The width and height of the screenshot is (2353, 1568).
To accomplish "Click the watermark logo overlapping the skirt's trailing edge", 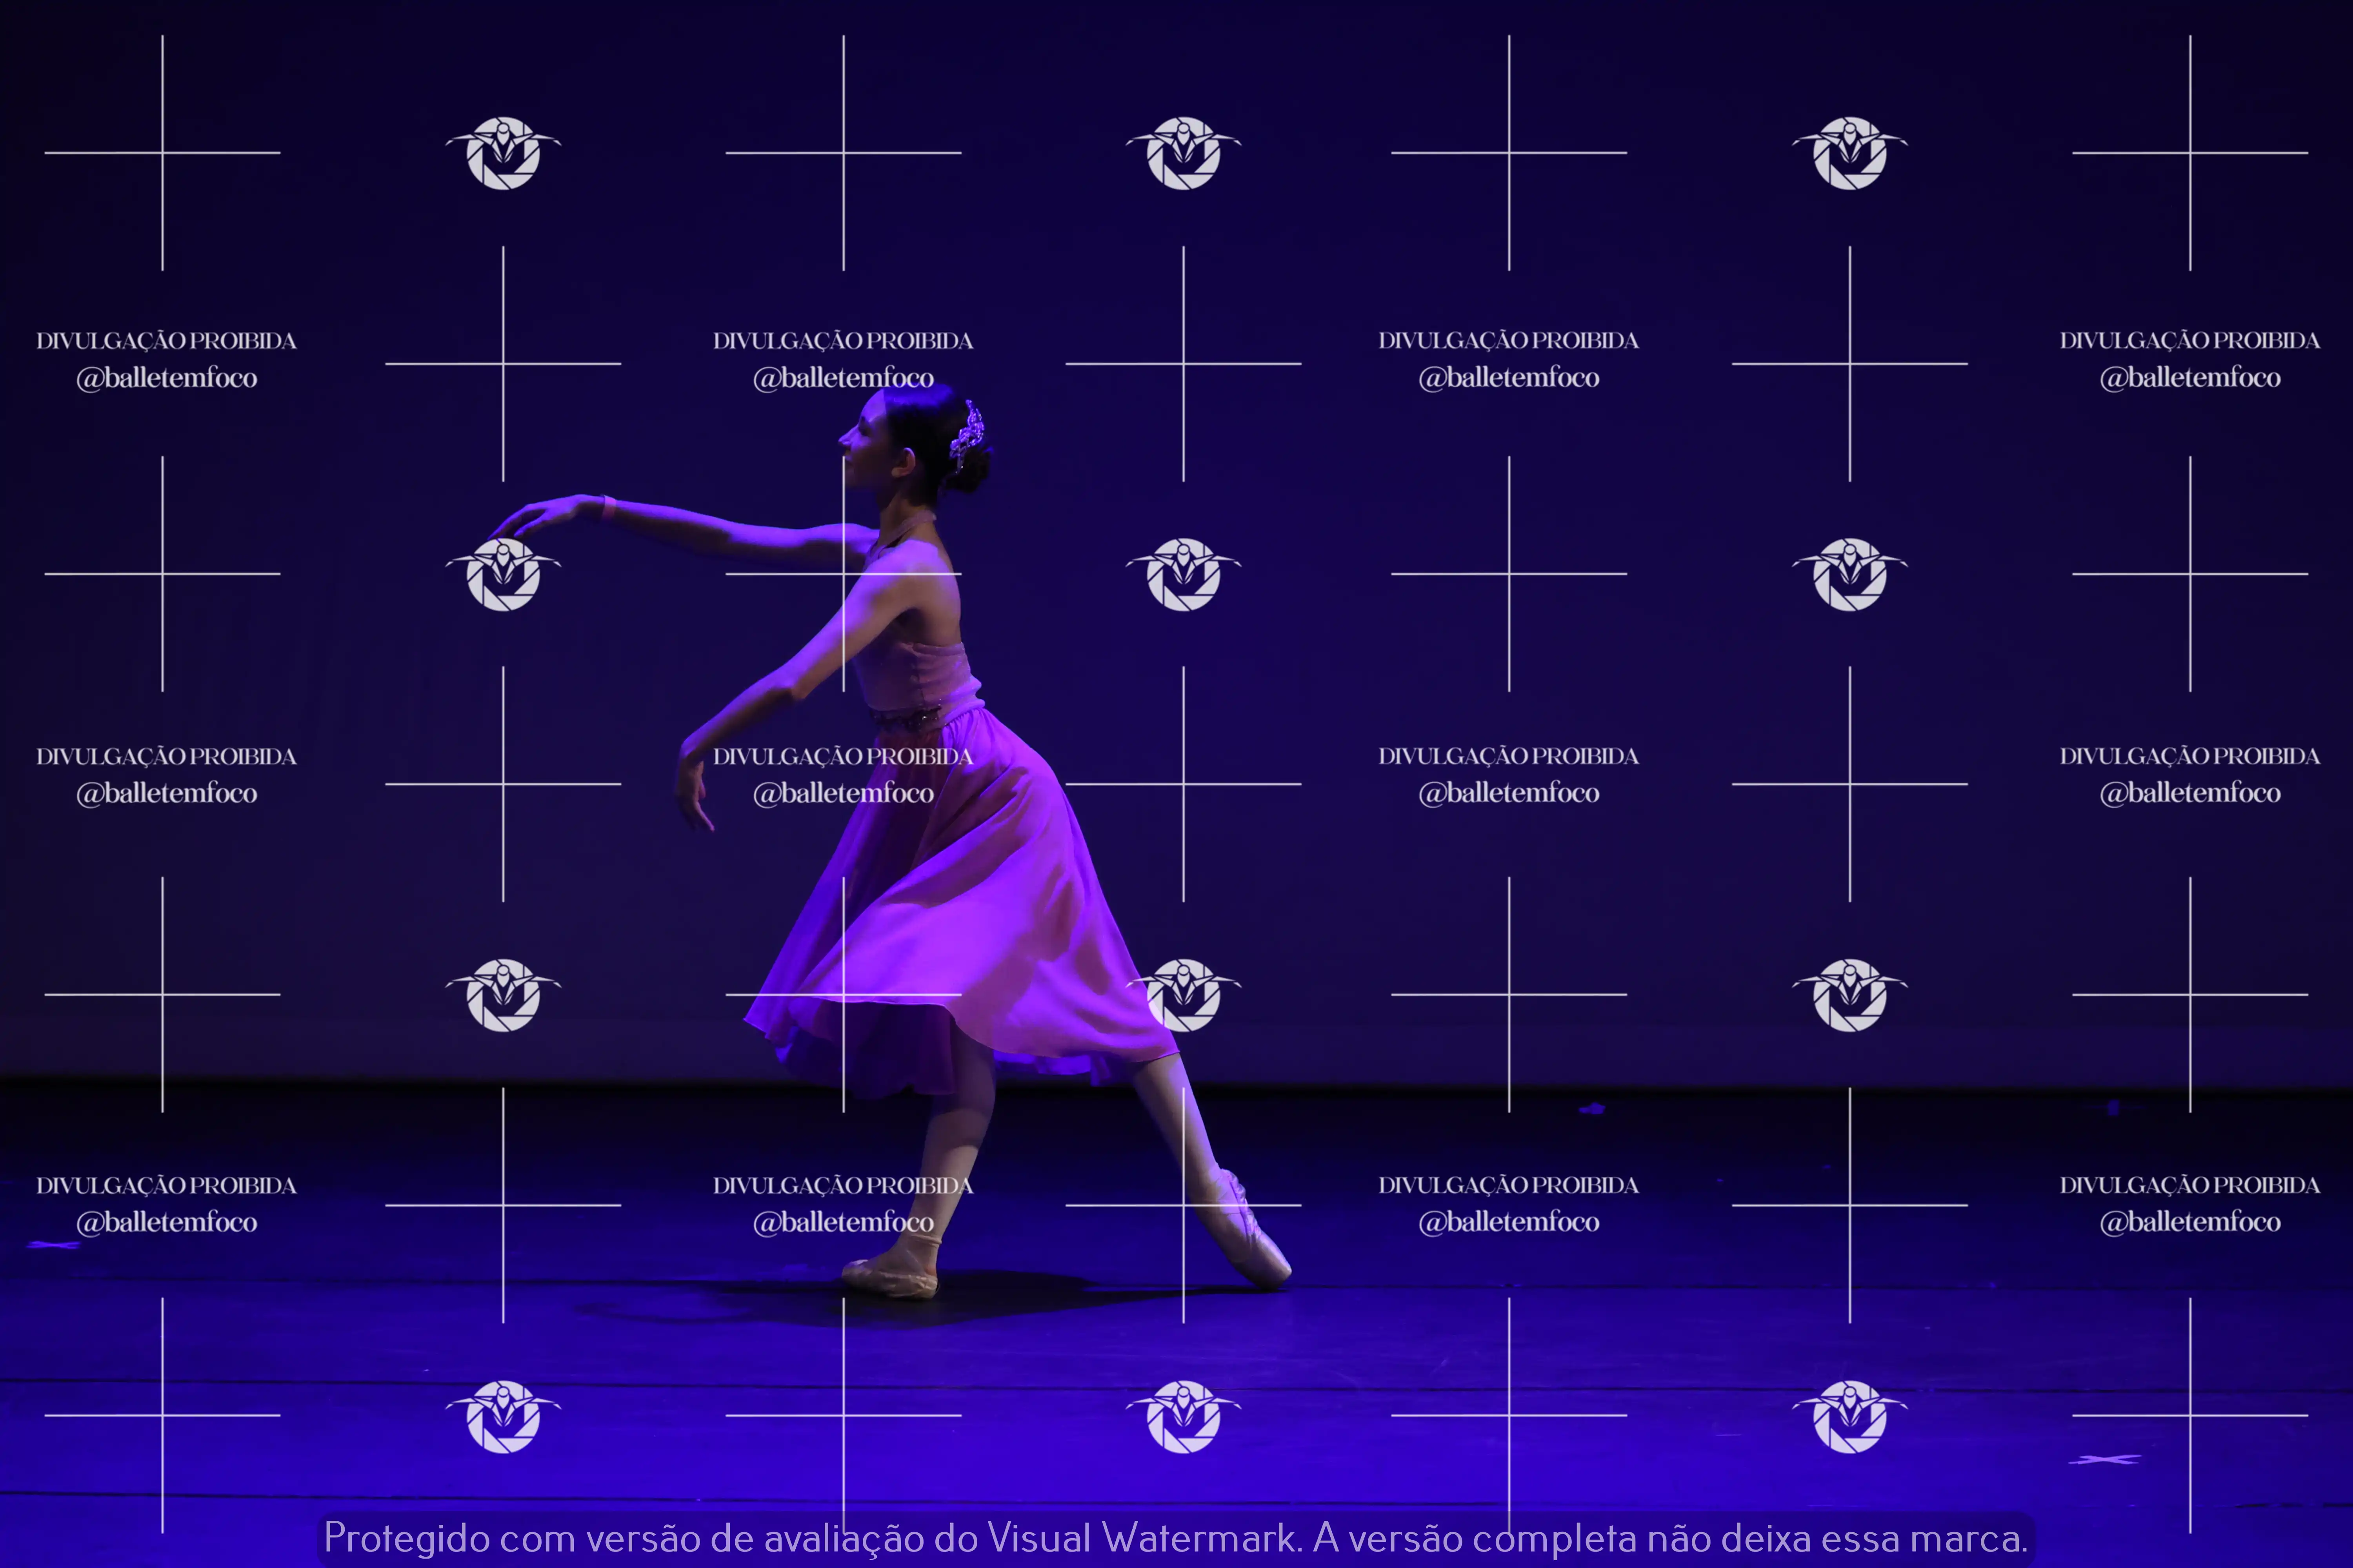I will pyautogui.click(x=1184, y=995).
